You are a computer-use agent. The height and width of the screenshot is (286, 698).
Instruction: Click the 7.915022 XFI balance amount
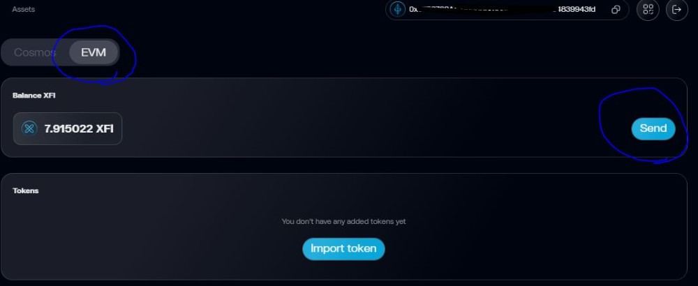pos(79,128)
